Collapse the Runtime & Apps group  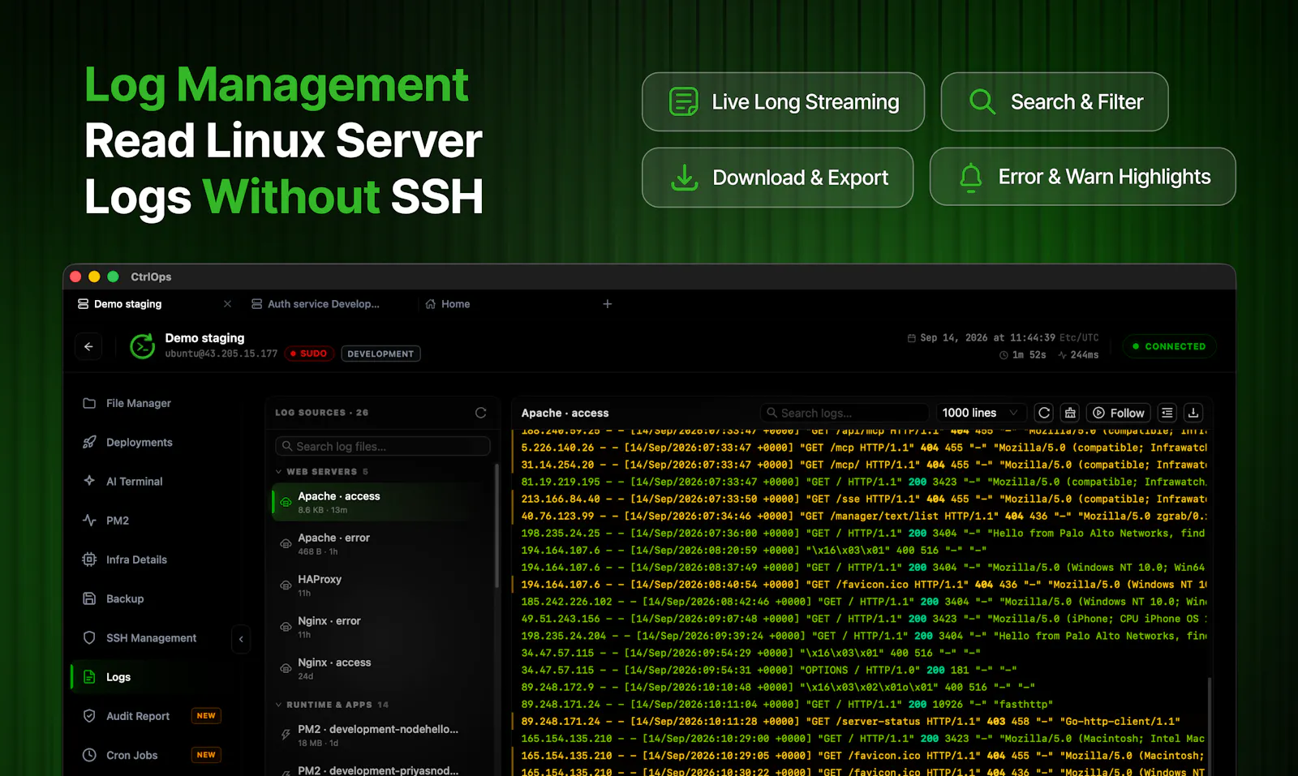332,705
